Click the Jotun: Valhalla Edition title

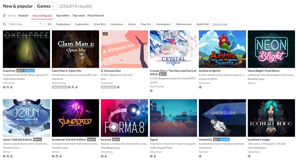[x=18, y=140]
